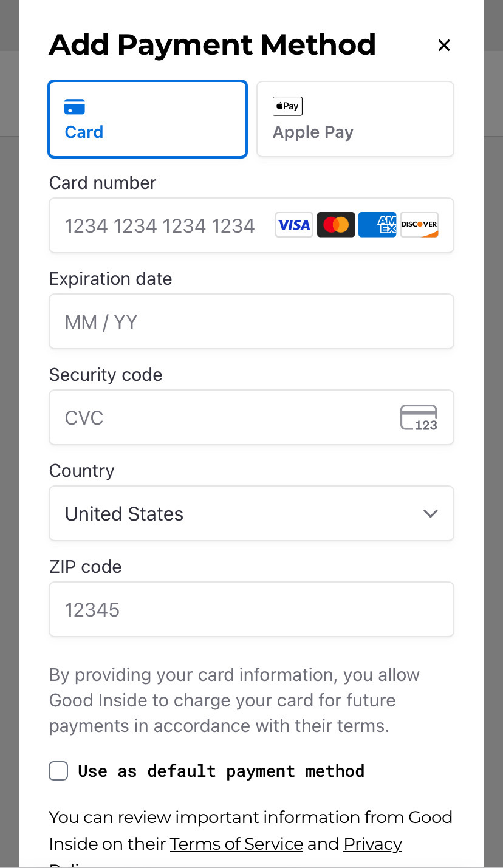Screen dimensions: 503x868
Task: Click the Use as default payment method label
Action: coord(221,771)
